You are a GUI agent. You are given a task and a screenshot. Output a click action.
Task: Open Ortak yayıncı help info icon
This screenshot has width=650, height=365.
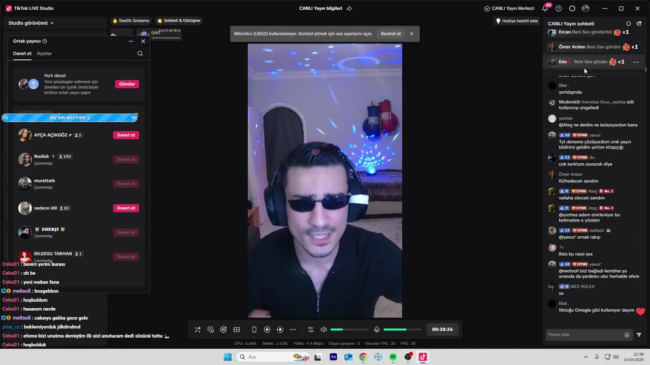[45, 41]
